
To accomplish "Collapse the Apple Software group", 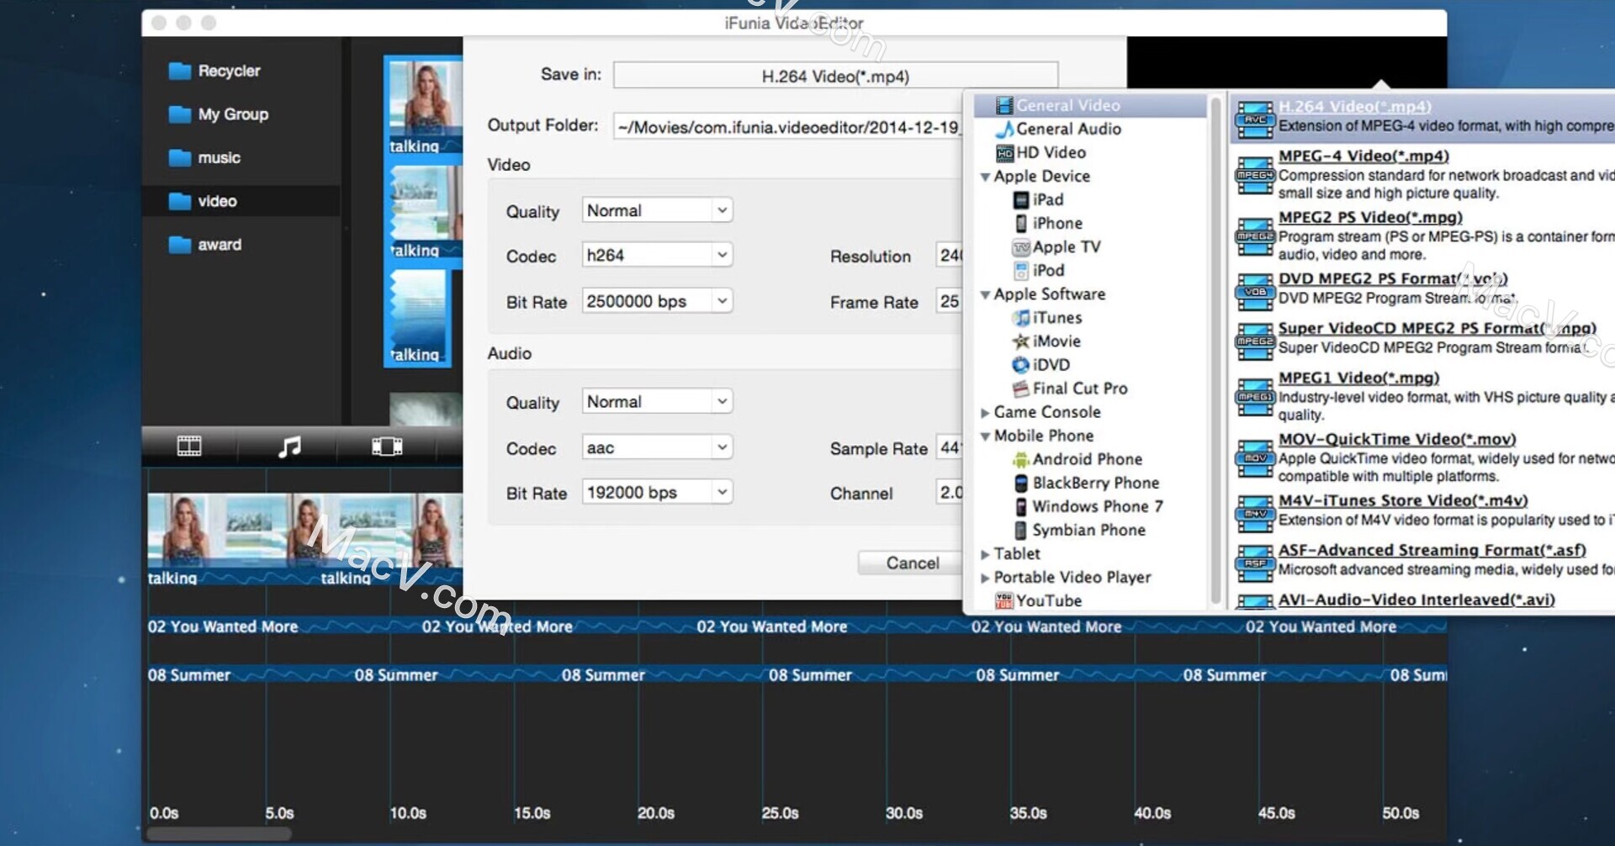I will (985, 294).
